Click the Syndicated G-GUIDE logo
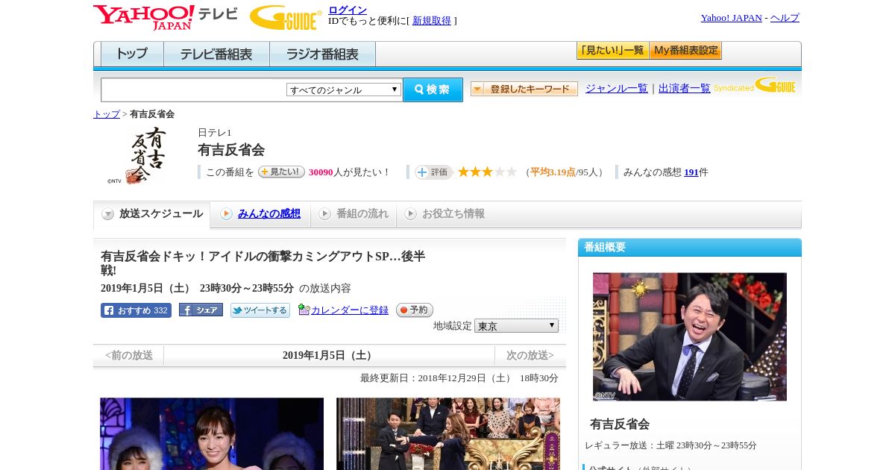895x470 pixels. pyautogui.click(x=755, y=85)
